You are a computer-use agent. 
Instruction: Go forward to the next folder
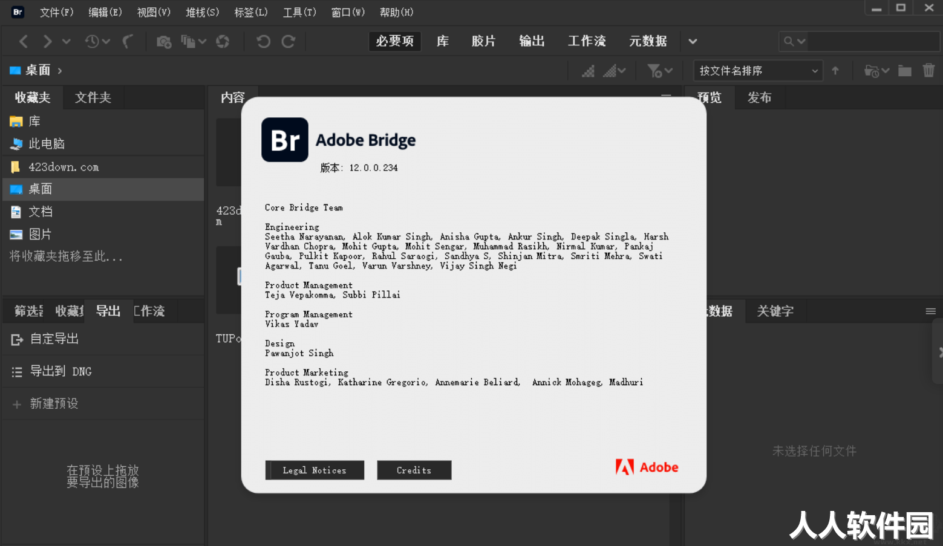pyautogui.click(x=47, y=41)
